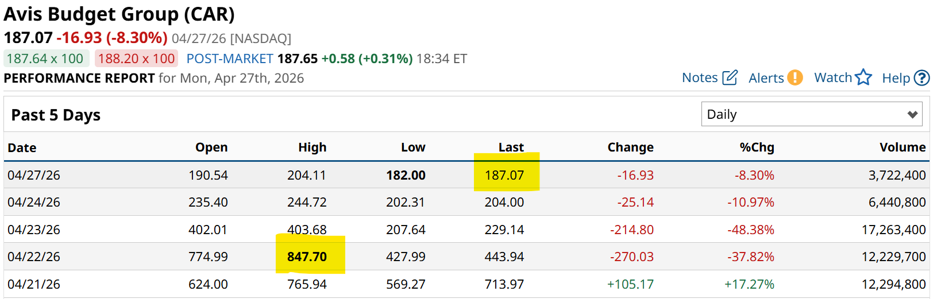Open the Notes link
This screenshot has height=299, width=941.
point(700,77)
